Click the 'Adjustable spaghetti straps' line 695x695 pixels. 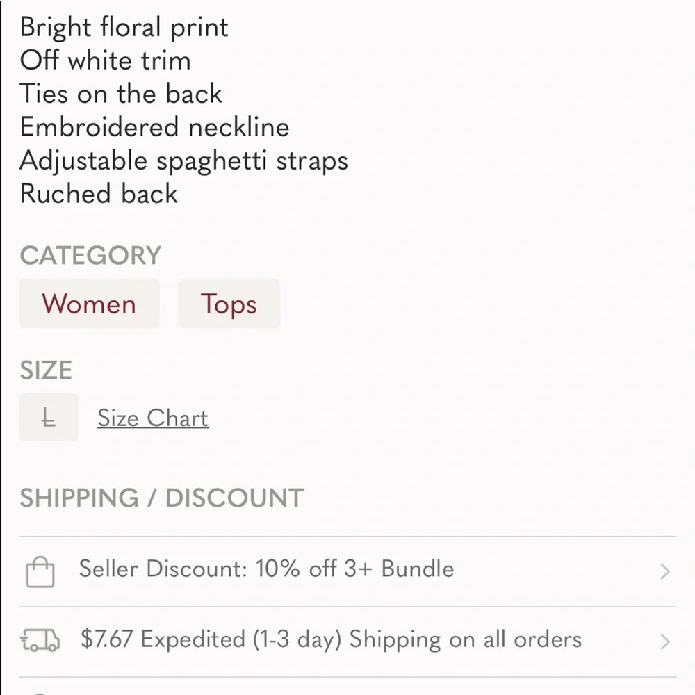pos(184,161)
